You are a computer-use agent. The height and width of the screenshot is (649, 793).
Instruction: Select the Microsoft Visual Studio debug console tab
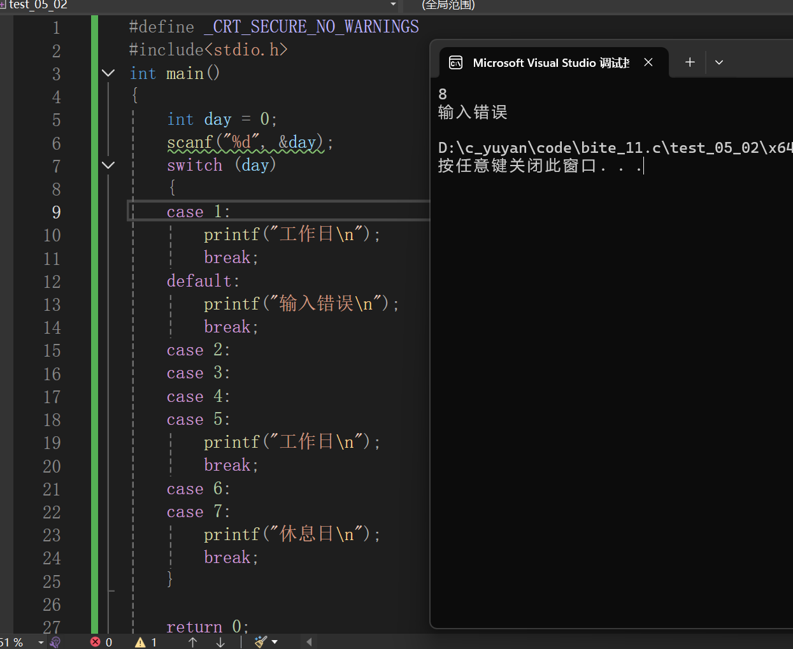554,62
